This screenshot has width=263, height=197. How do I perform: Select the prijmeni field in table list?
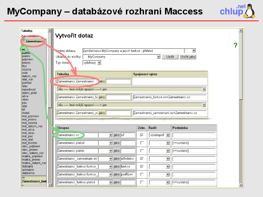coord(28,59)
